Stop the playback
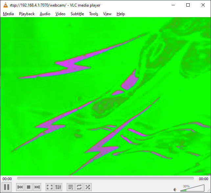 (x=29, y=187)
